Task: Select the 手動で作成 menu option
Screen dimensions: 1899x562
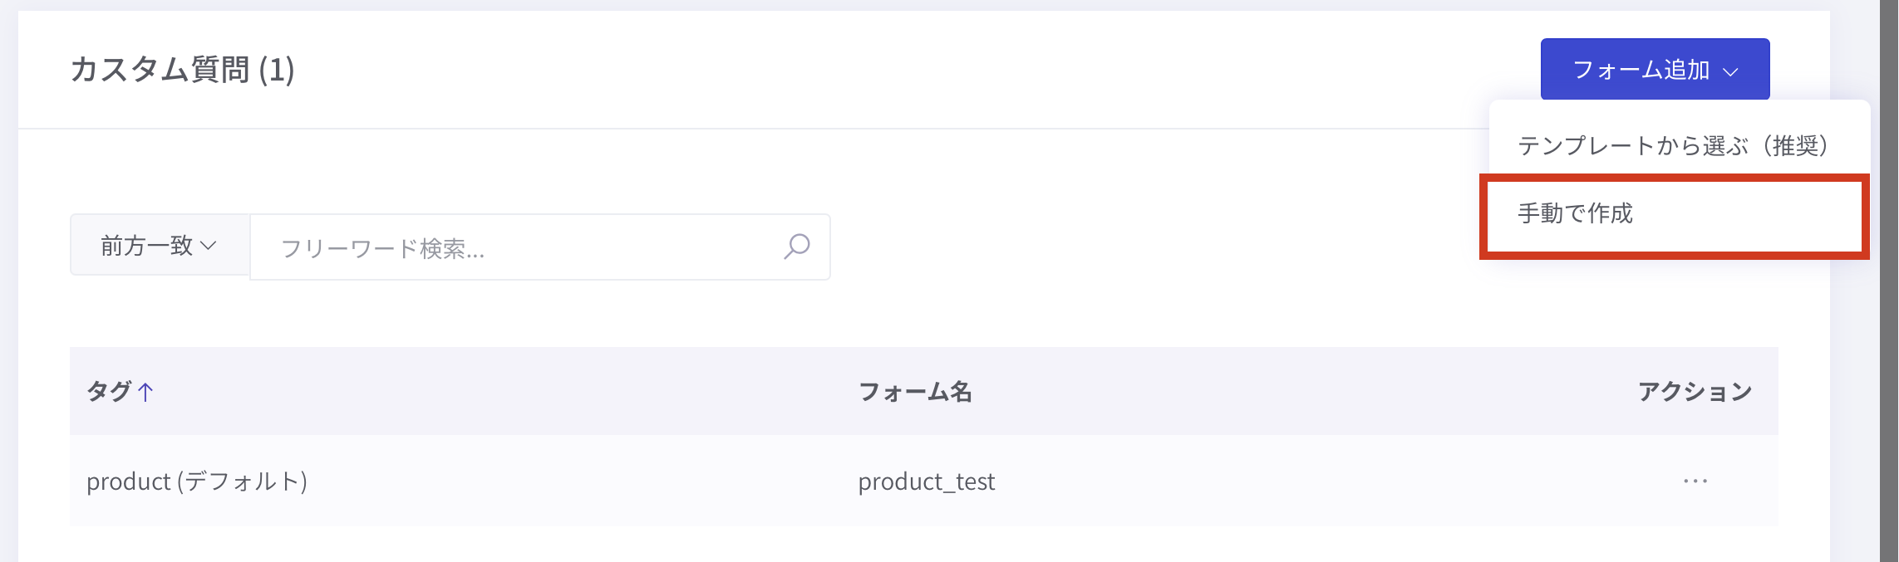Action: pyautogui.click(x=1576, y=213)
